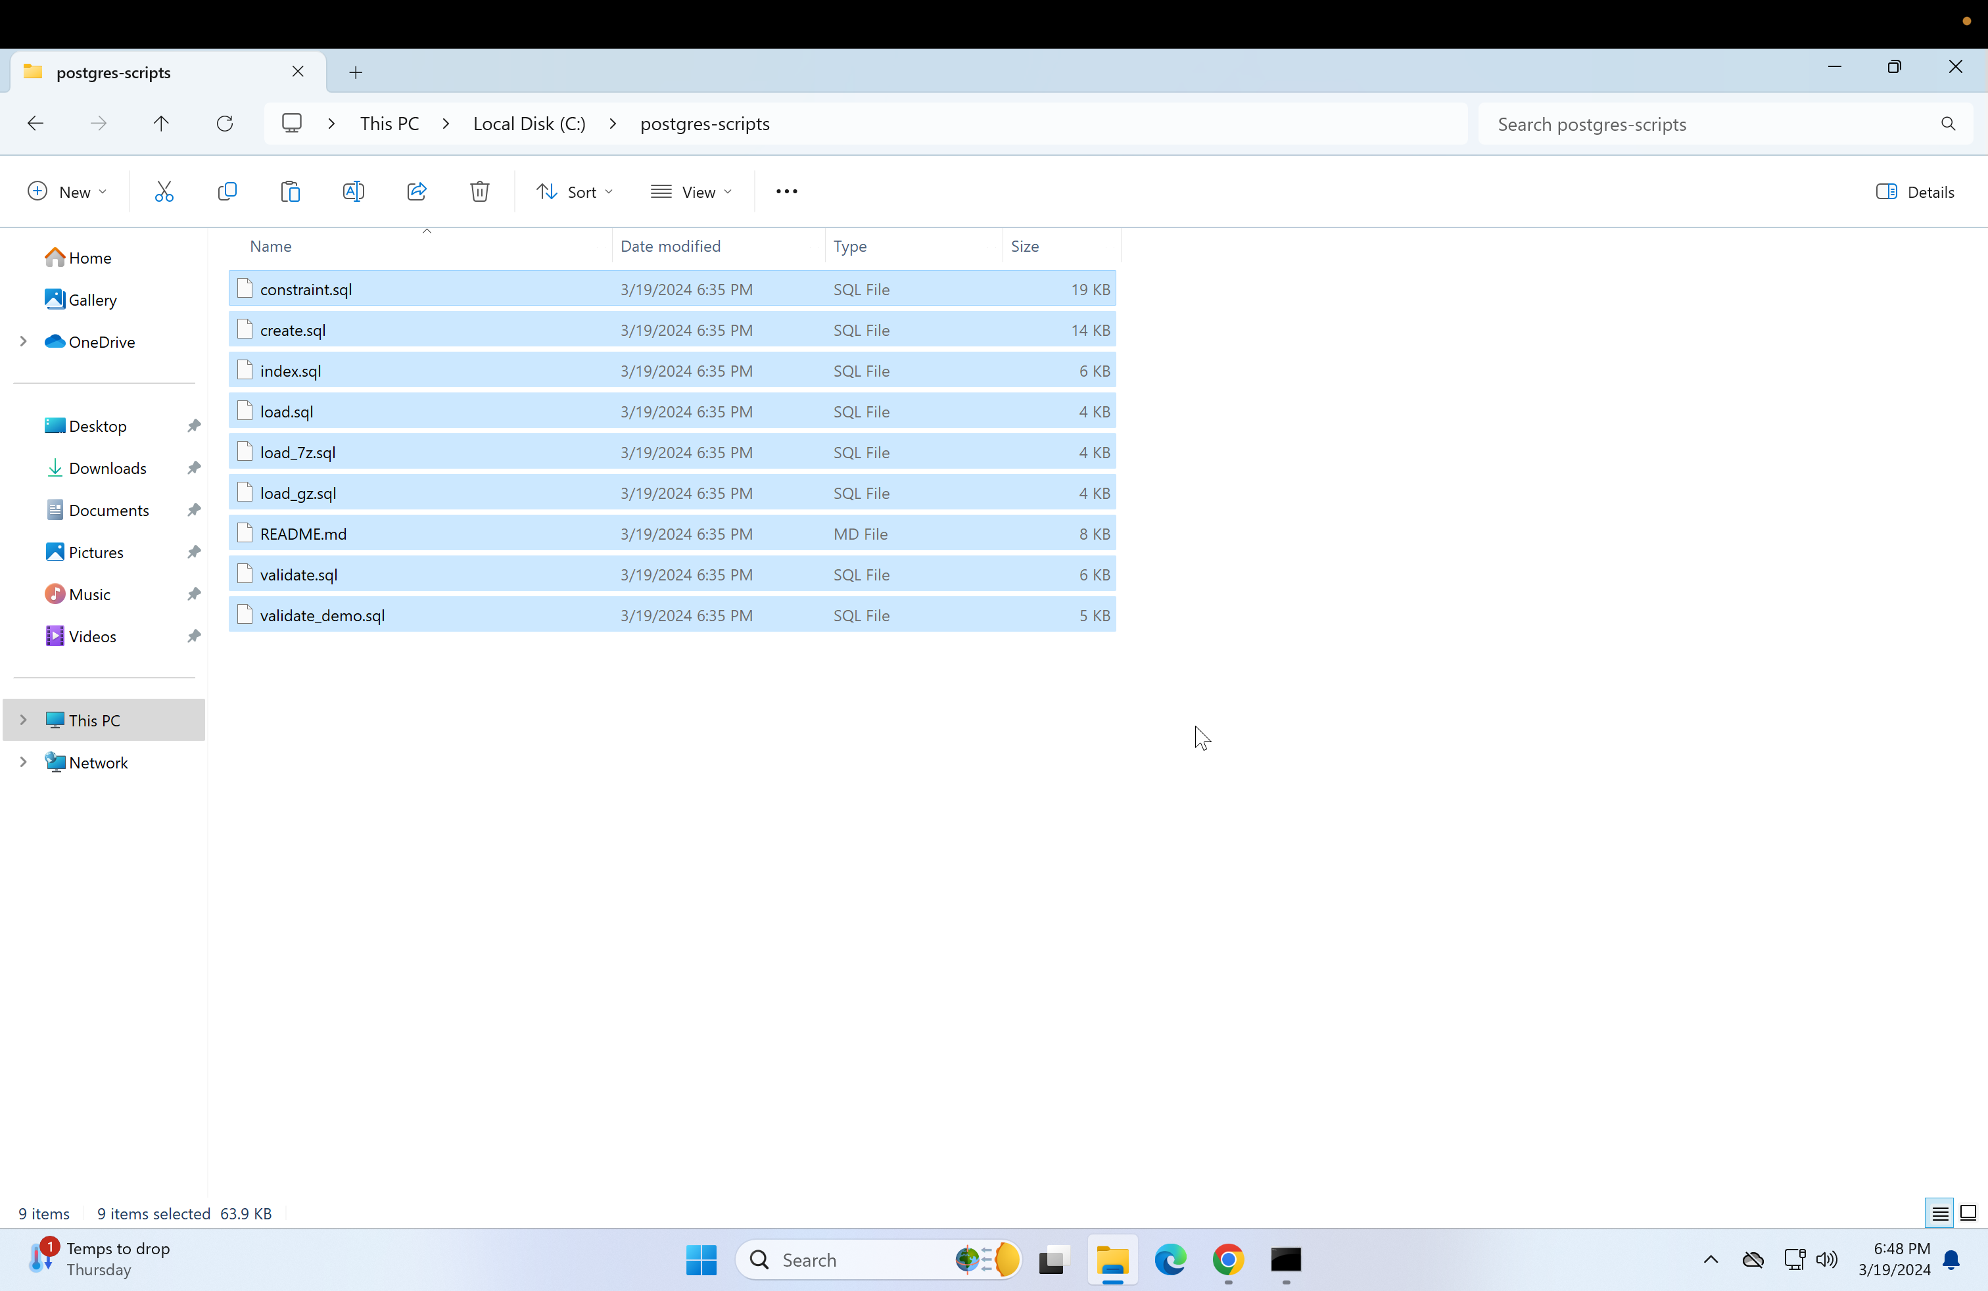This screenshot has width=1988, height=1291.
Task: Switch to details list view toggle
Action: (x=1939, y=1213)
